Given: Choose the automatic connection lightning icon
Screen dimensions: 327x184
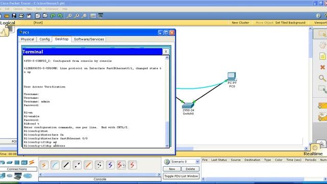Looking at the screenshot, I should point(44,165).
